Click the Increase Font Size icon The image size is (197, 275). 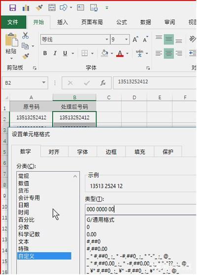135,39
